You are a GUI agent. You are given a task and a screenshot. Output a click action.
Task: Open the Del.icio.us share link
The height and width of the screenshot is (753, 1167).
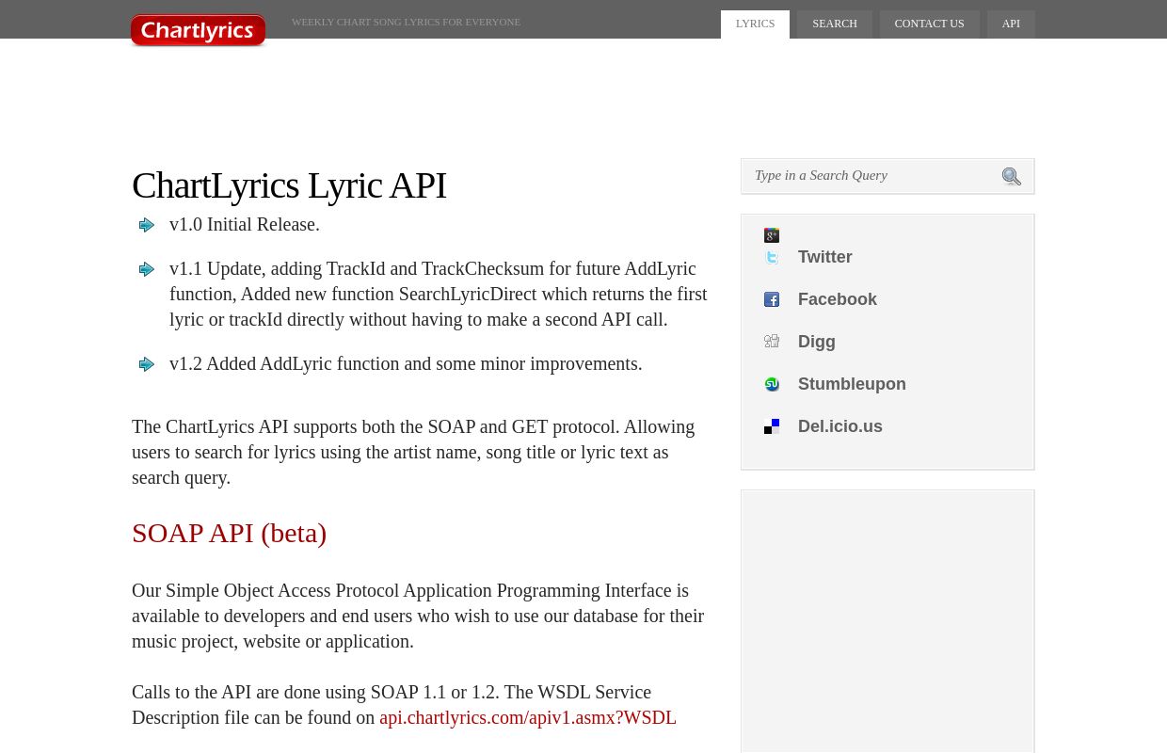(x=840, y=426)
